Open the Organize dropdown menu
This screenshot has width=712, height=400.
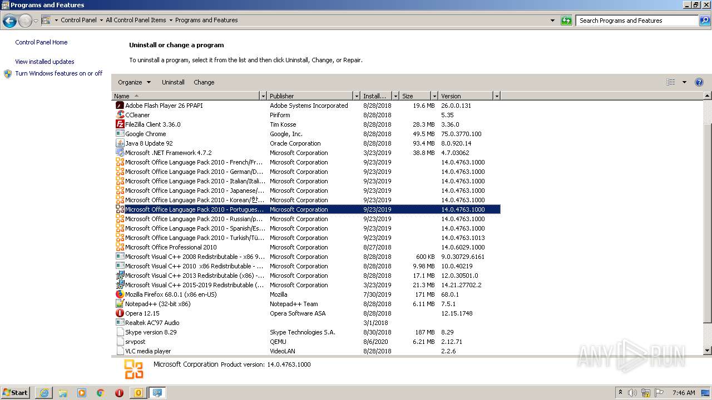click(134, 82)
